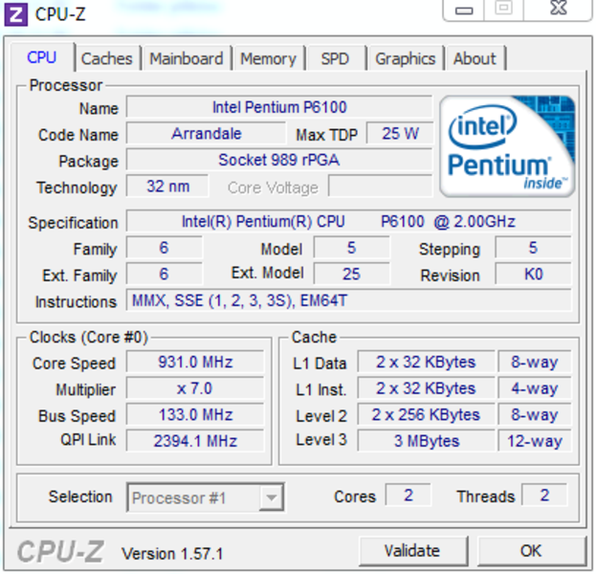Click the Stepping value 5
Viewport: 596px width, 574px height.
click(533, 248)
